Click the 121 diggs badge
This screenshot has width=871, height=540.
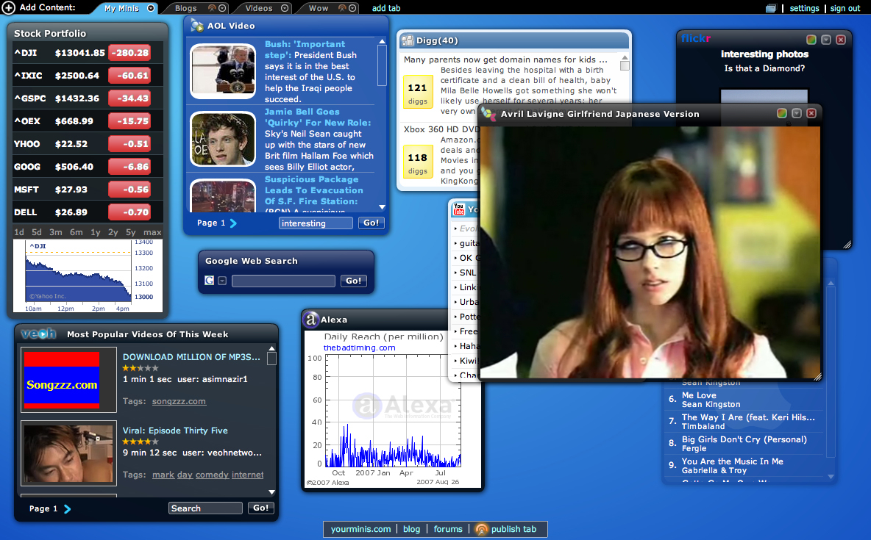(417, 92)
